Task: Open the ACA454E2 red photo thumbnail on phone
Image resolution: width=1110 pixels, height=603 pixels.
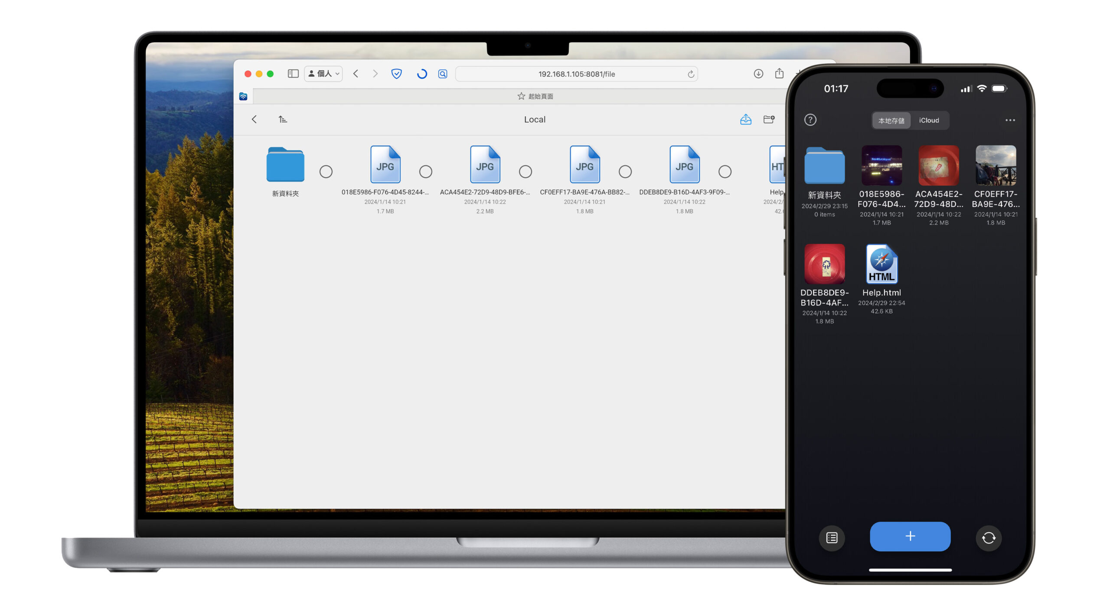Action: pos(938,165)
